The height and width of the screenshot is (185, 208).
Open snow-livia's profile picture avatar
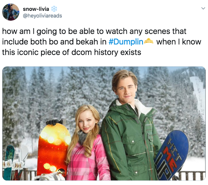11,12
